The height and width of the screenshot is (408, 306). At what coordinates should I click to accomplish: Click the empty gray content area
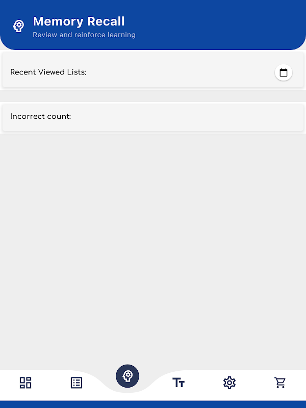pyautogui.click(x=153, y=247)
